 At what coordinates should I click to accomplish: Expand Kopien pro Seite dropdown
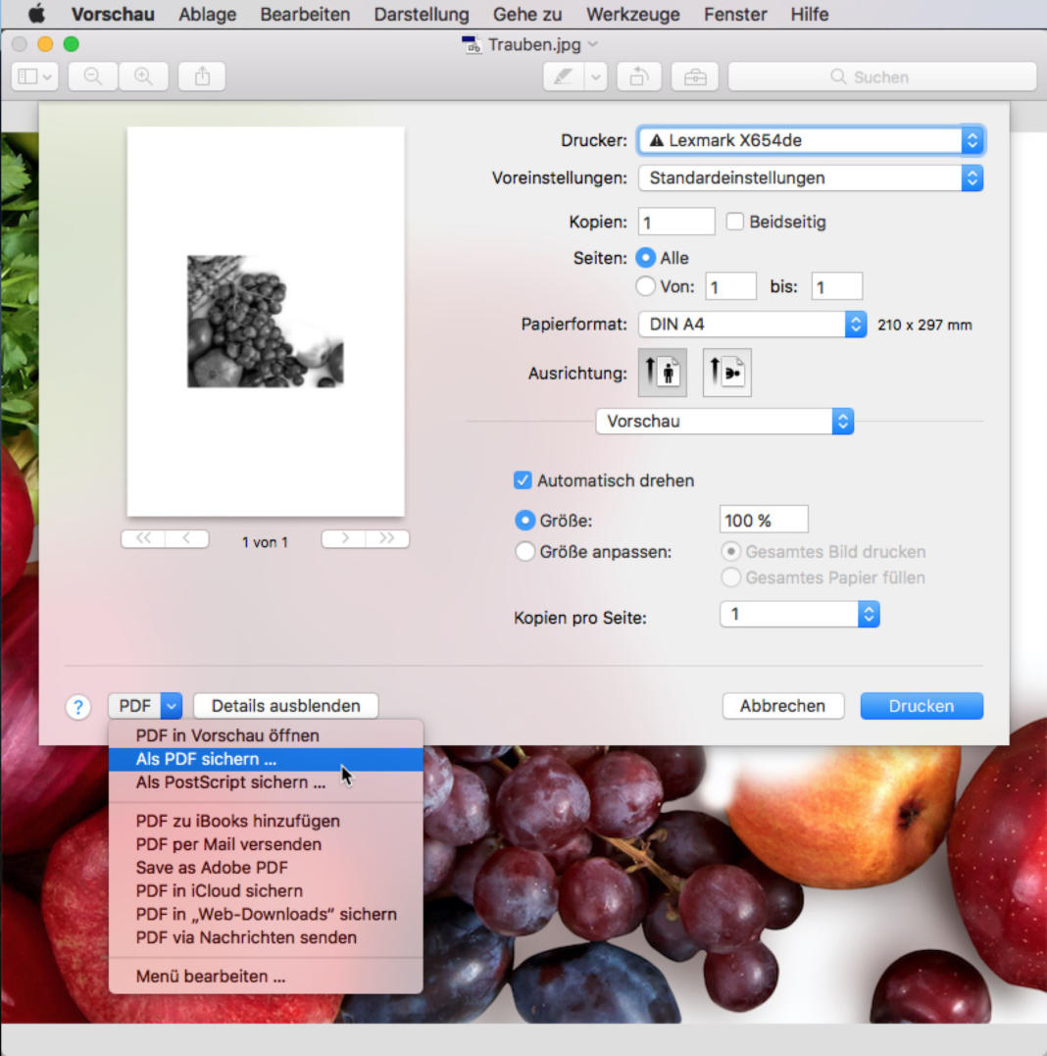[x=799, y=614]
